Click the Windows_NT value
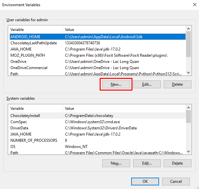 [x=76, y=147]
